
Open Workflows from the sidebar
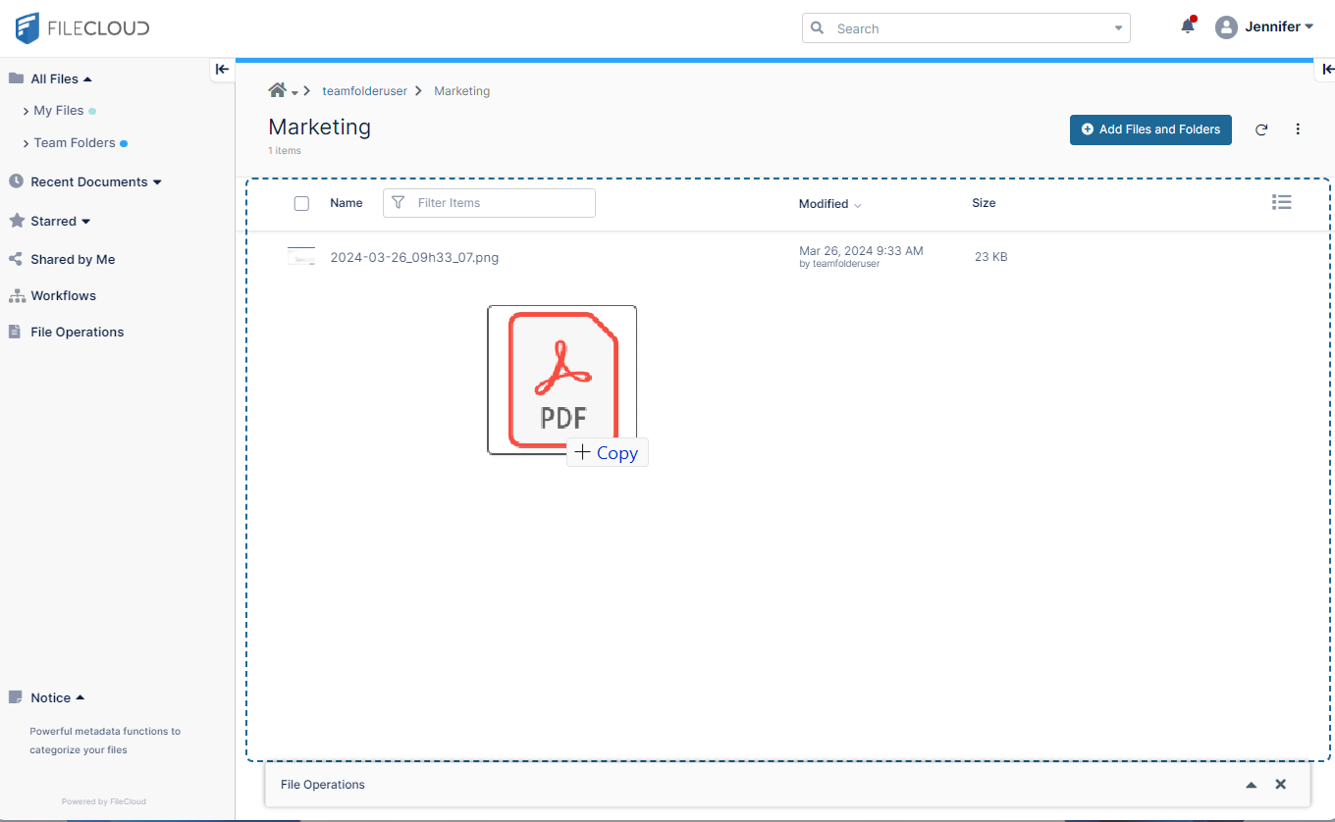point(63,295)
